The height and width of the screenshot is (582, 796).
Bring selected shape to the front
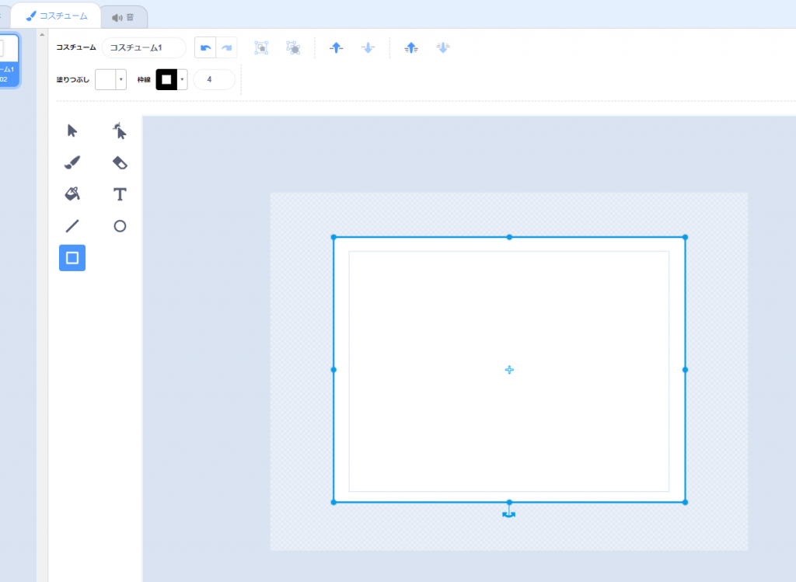pyautogui.click(x=411, y=48)
